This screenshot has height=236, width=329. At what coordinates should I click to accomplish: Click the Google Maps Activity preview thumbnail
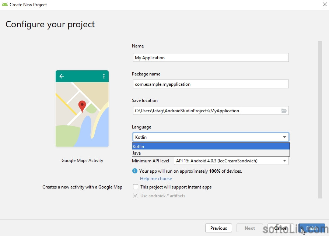click(x=82, y=109)
